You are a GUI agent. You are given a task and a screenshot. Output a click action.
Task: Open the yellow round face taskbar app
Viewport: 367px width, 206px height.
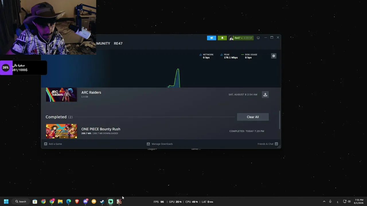pyautogui.click(x=94, y=202)
